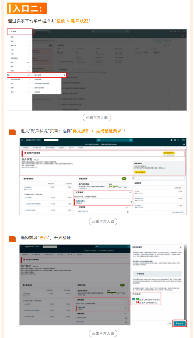Click the yellow 重新激活您的账户 button

pyautogui.click(x=169, y=153)
